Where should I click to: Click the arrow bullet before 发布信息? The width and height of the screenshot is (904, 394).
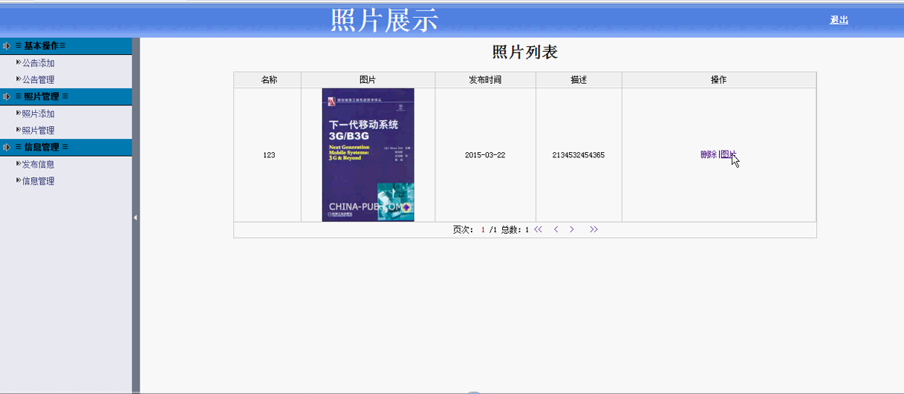[19, 163]
